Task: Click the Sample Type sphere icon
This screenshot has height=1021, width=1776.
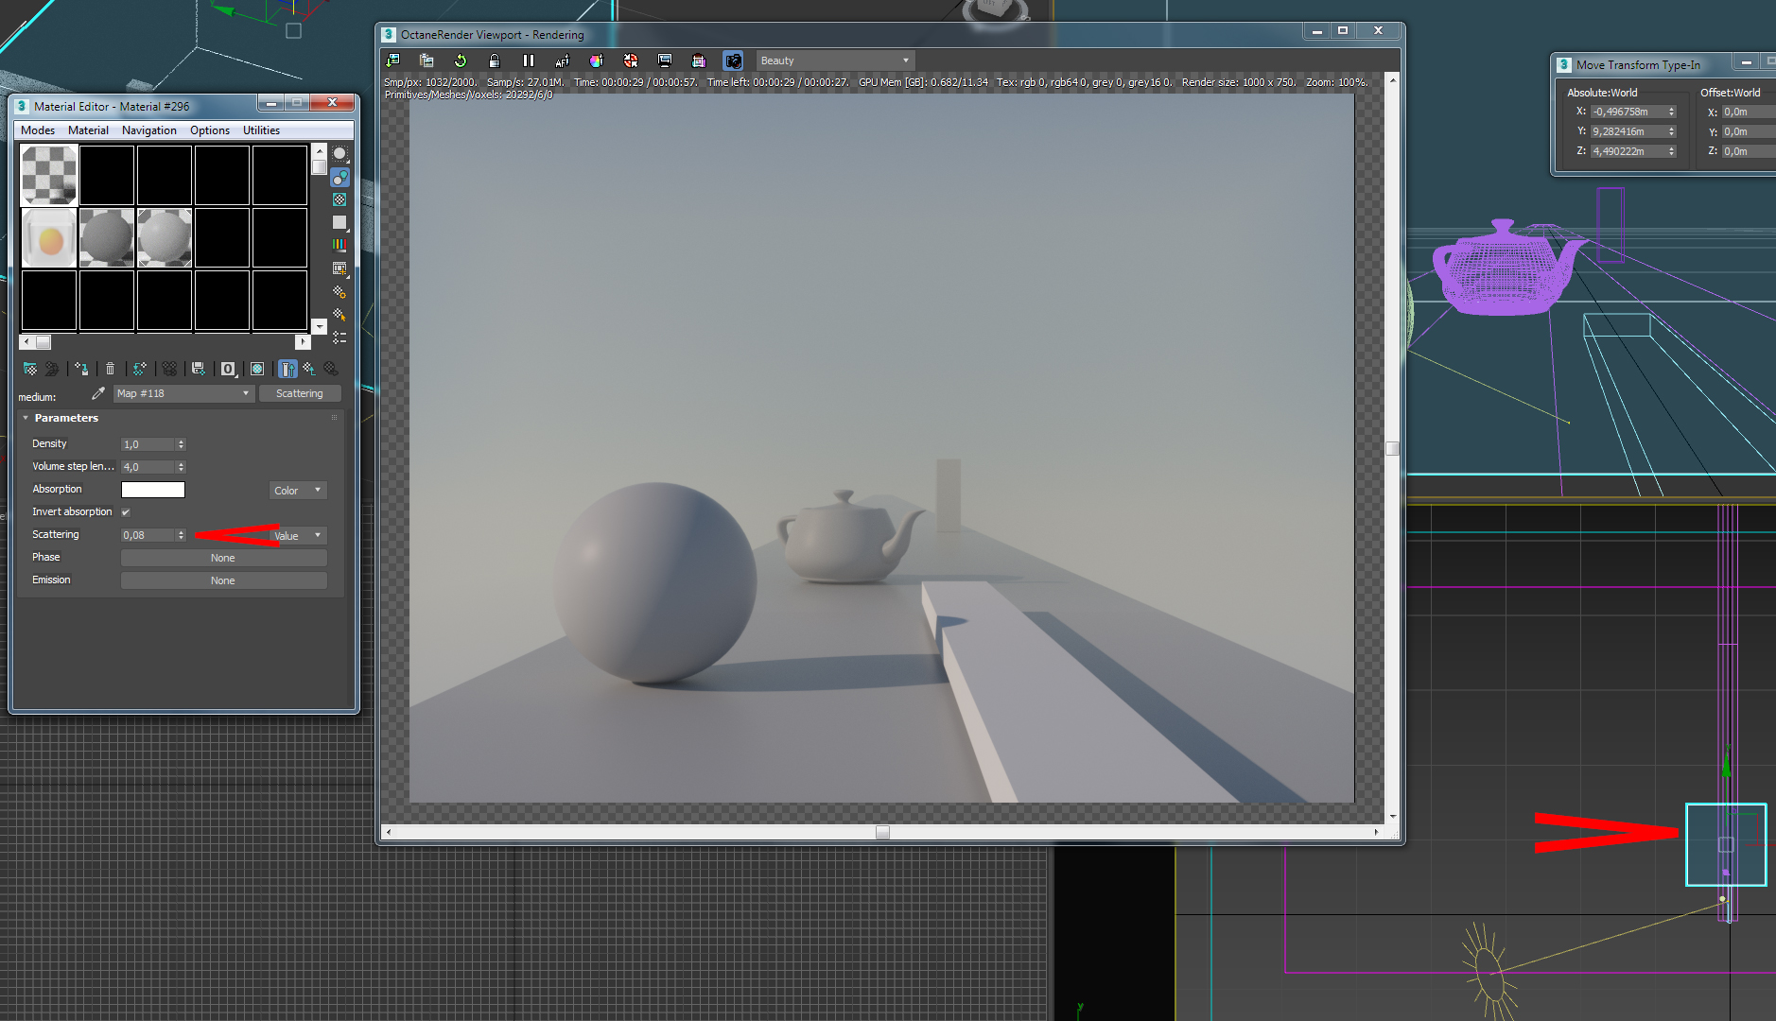Action: point(340,153)
